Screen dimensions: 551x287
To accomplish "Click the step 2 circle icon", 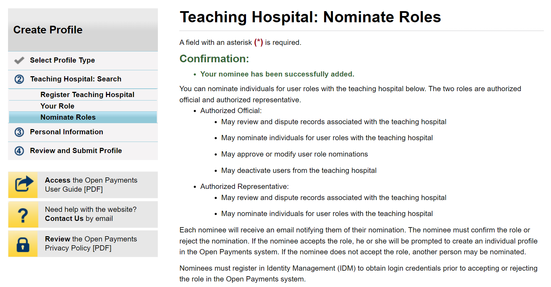I will [19, 79].
